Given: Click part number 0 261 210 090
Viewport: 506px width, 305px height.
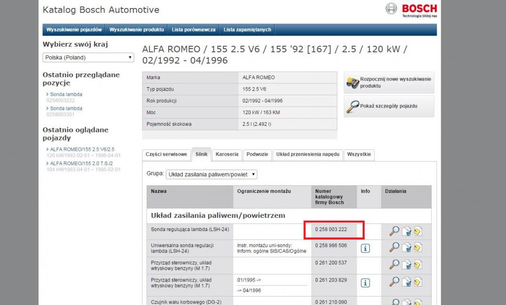Looking at the screenshot, I should tap(331, 302).
